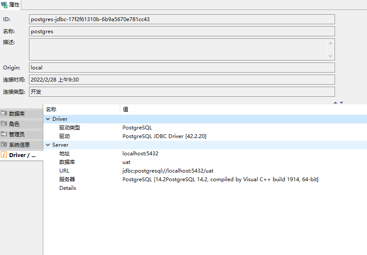Click the up triangle above properties table
Image resolution: width=367 pixels, height=255 pixels.
[x=335, y=103]
